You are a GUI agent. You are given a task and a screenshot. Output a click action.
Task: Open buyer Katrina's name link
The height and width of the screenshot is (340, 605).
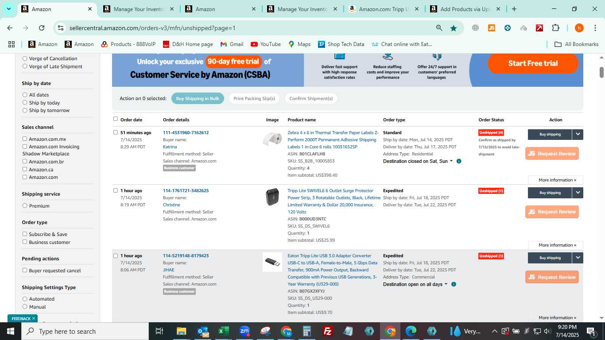pyautogui.click(x=170, y=147)
